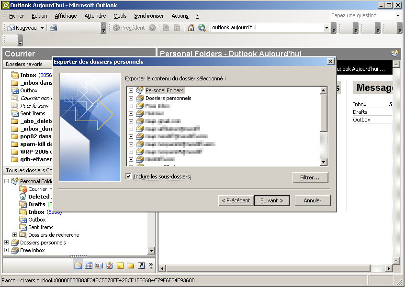Select the Deleted Items folder in tree
The image size is (405, 288).
click(40, 197)
